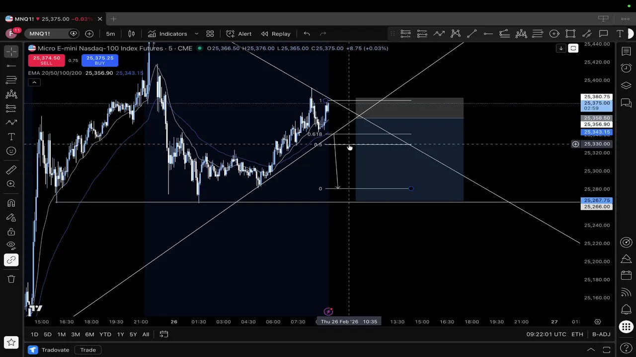Open the object tree layers panel
This screenshot has width=636, height=357.
tap(626, 85)
